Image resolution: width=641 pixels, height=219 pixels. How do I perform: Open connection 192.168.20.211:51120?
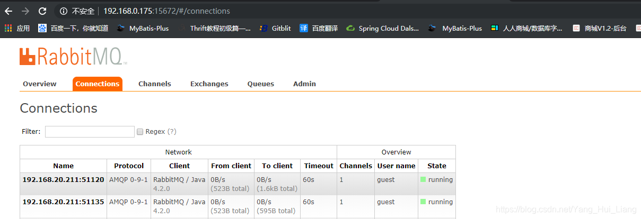(63, 180)
